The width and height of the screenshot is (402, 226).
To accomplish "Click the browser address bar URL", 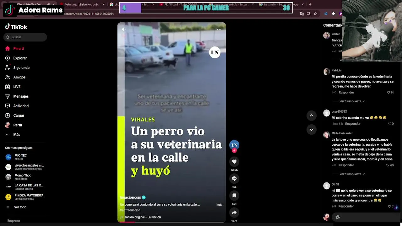I will (89, 14).
